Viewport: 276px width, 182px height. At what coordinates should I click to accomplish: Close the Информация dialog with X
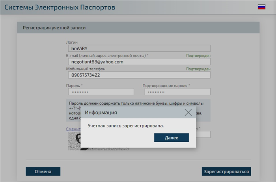pyautogui.click(x=188, y=113)
